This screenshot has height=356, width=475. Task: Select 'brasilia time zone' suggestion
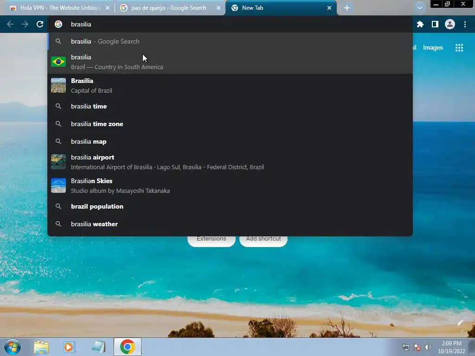tap(230, 124)
